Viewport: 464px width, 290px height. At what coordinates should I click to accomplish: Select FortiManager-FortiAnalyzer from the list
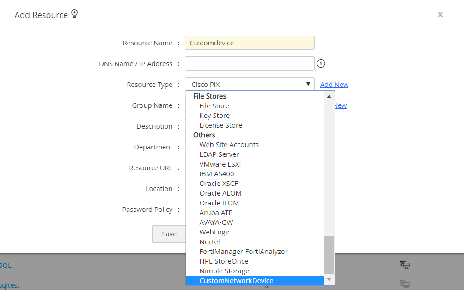tap(243, 252)
